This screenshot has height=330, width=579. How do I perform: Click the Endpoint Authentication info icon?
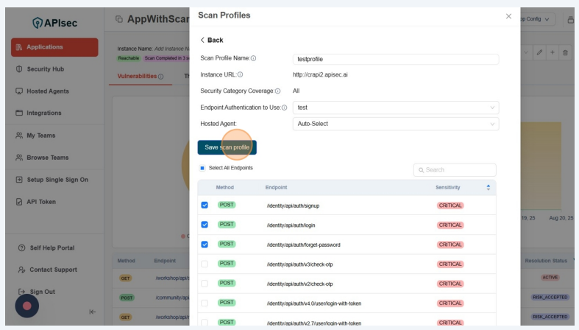click(x=284, y=108)
